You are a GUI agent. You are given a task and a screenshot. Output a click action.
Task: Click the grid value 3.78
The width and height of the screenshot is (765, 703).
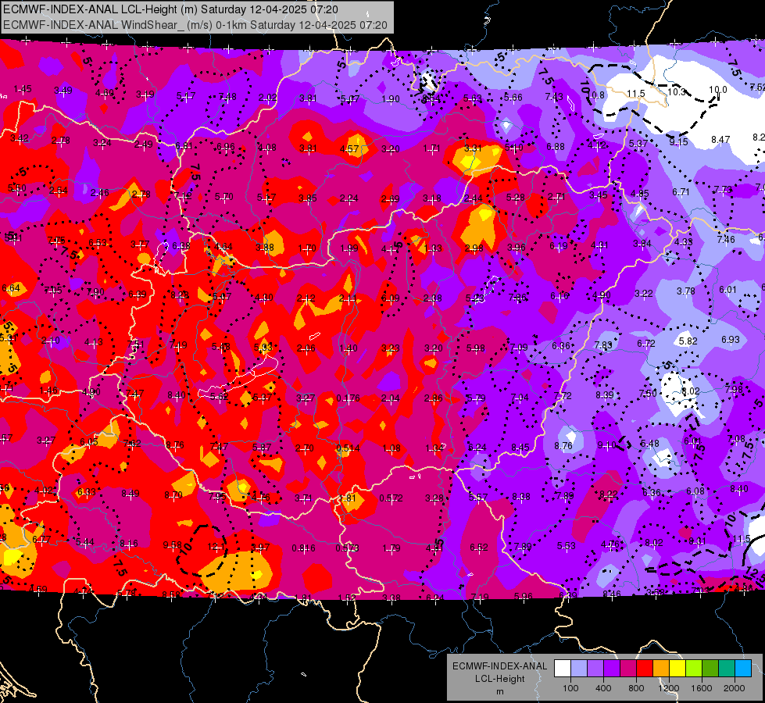click(685, 291)
